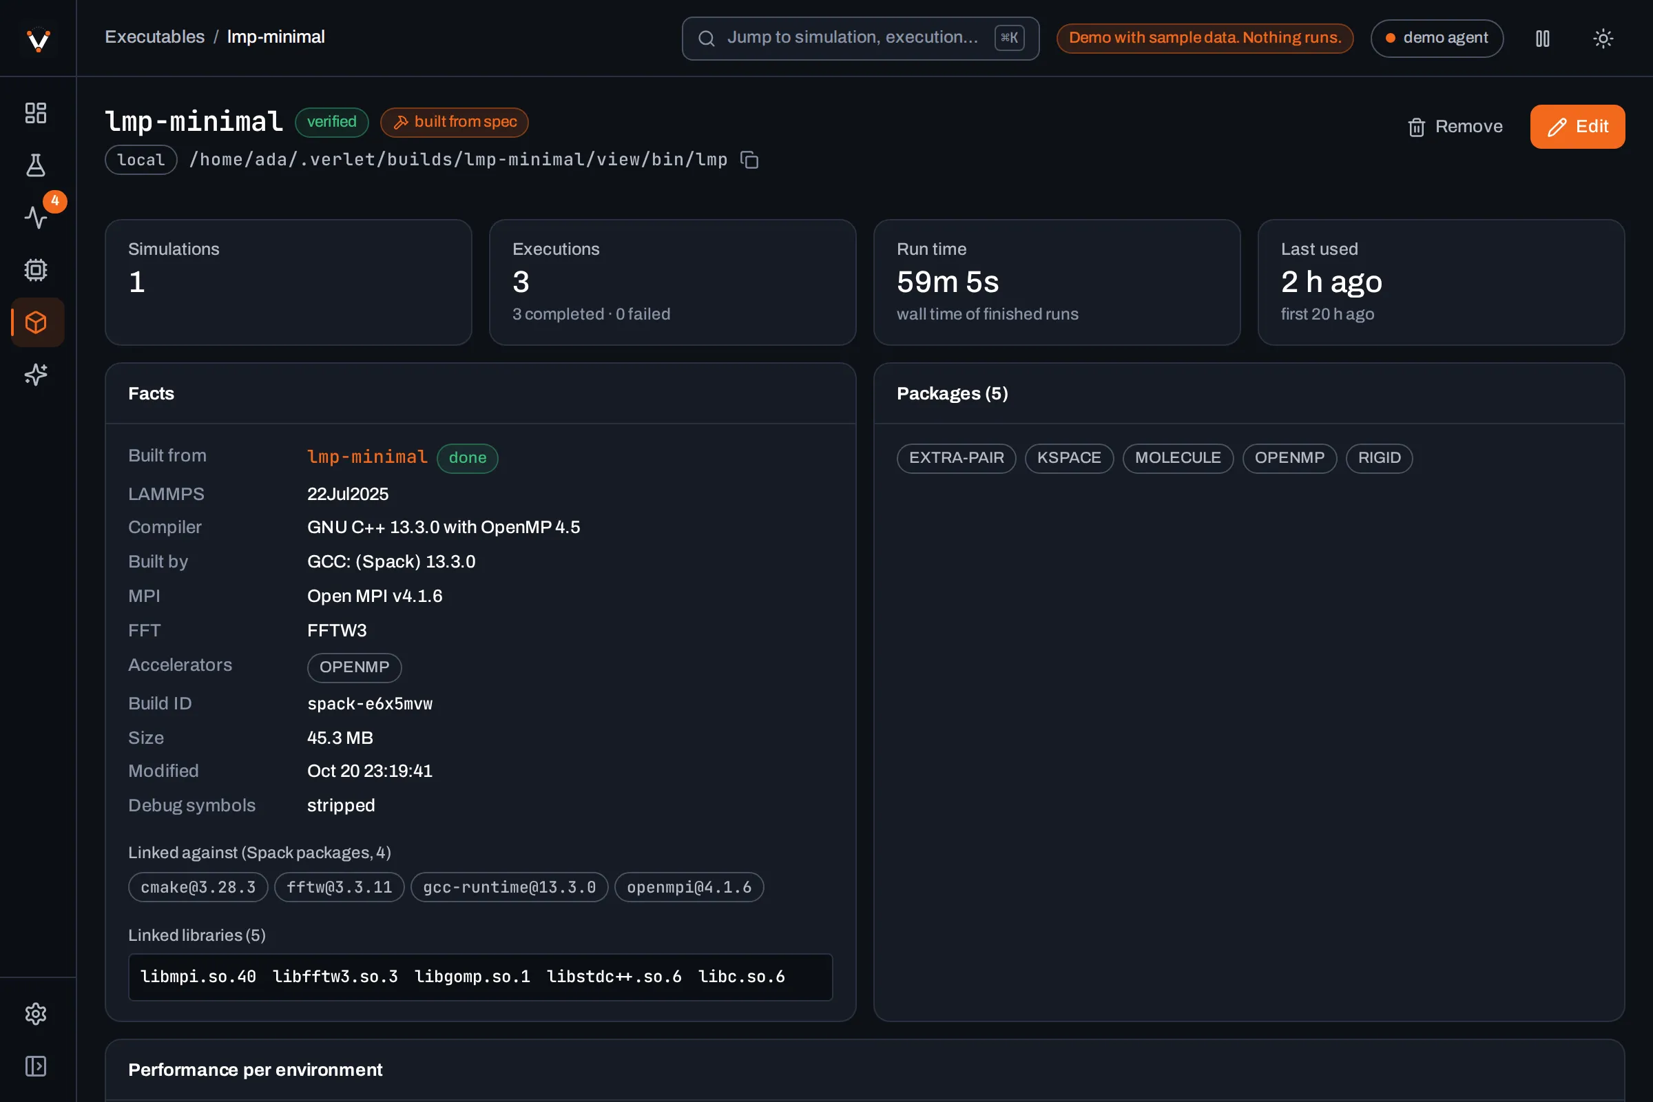
Task: Select the EXTRA-PAIR package chip
Action: (x=957, y=458)
